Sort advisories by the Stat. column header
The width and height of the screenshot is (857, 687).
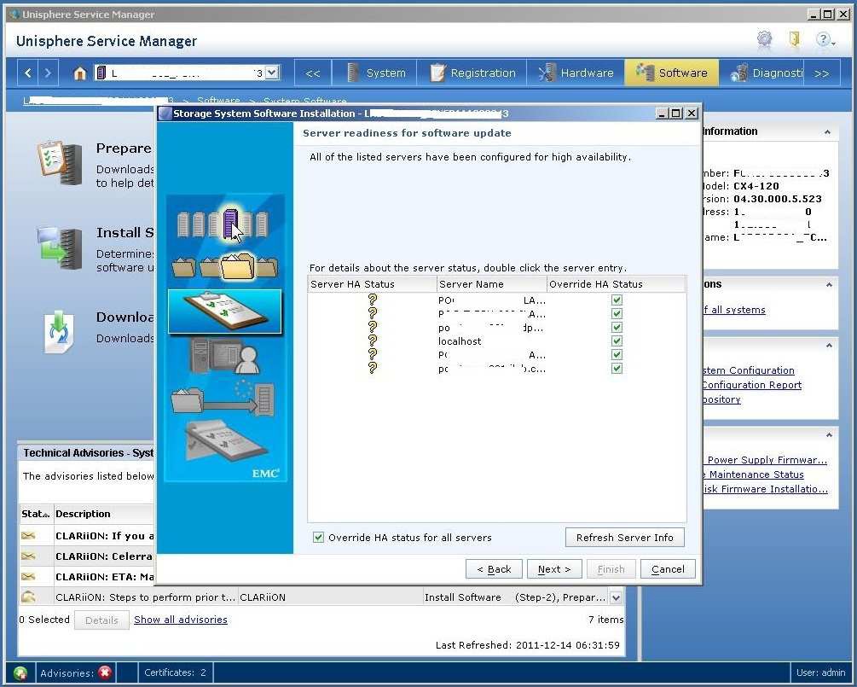point(36,514)
